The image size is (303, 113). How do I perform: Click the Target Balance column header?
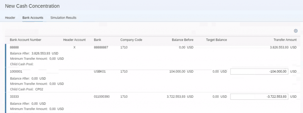[x=216, y=40]
